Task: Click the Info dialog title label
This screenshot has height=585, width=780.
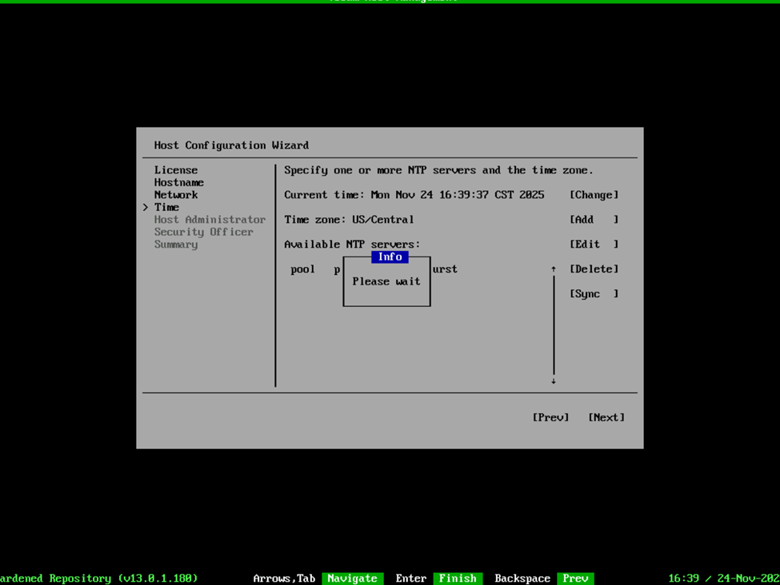Action: point(390,257)
